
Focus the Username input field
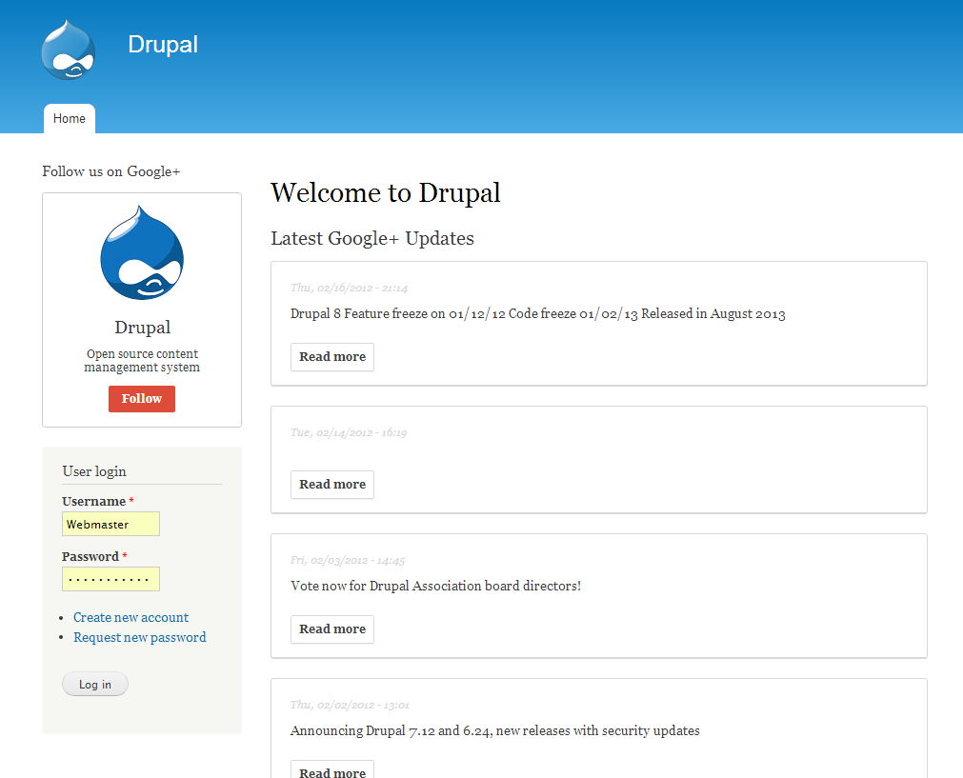coord(110,524)
